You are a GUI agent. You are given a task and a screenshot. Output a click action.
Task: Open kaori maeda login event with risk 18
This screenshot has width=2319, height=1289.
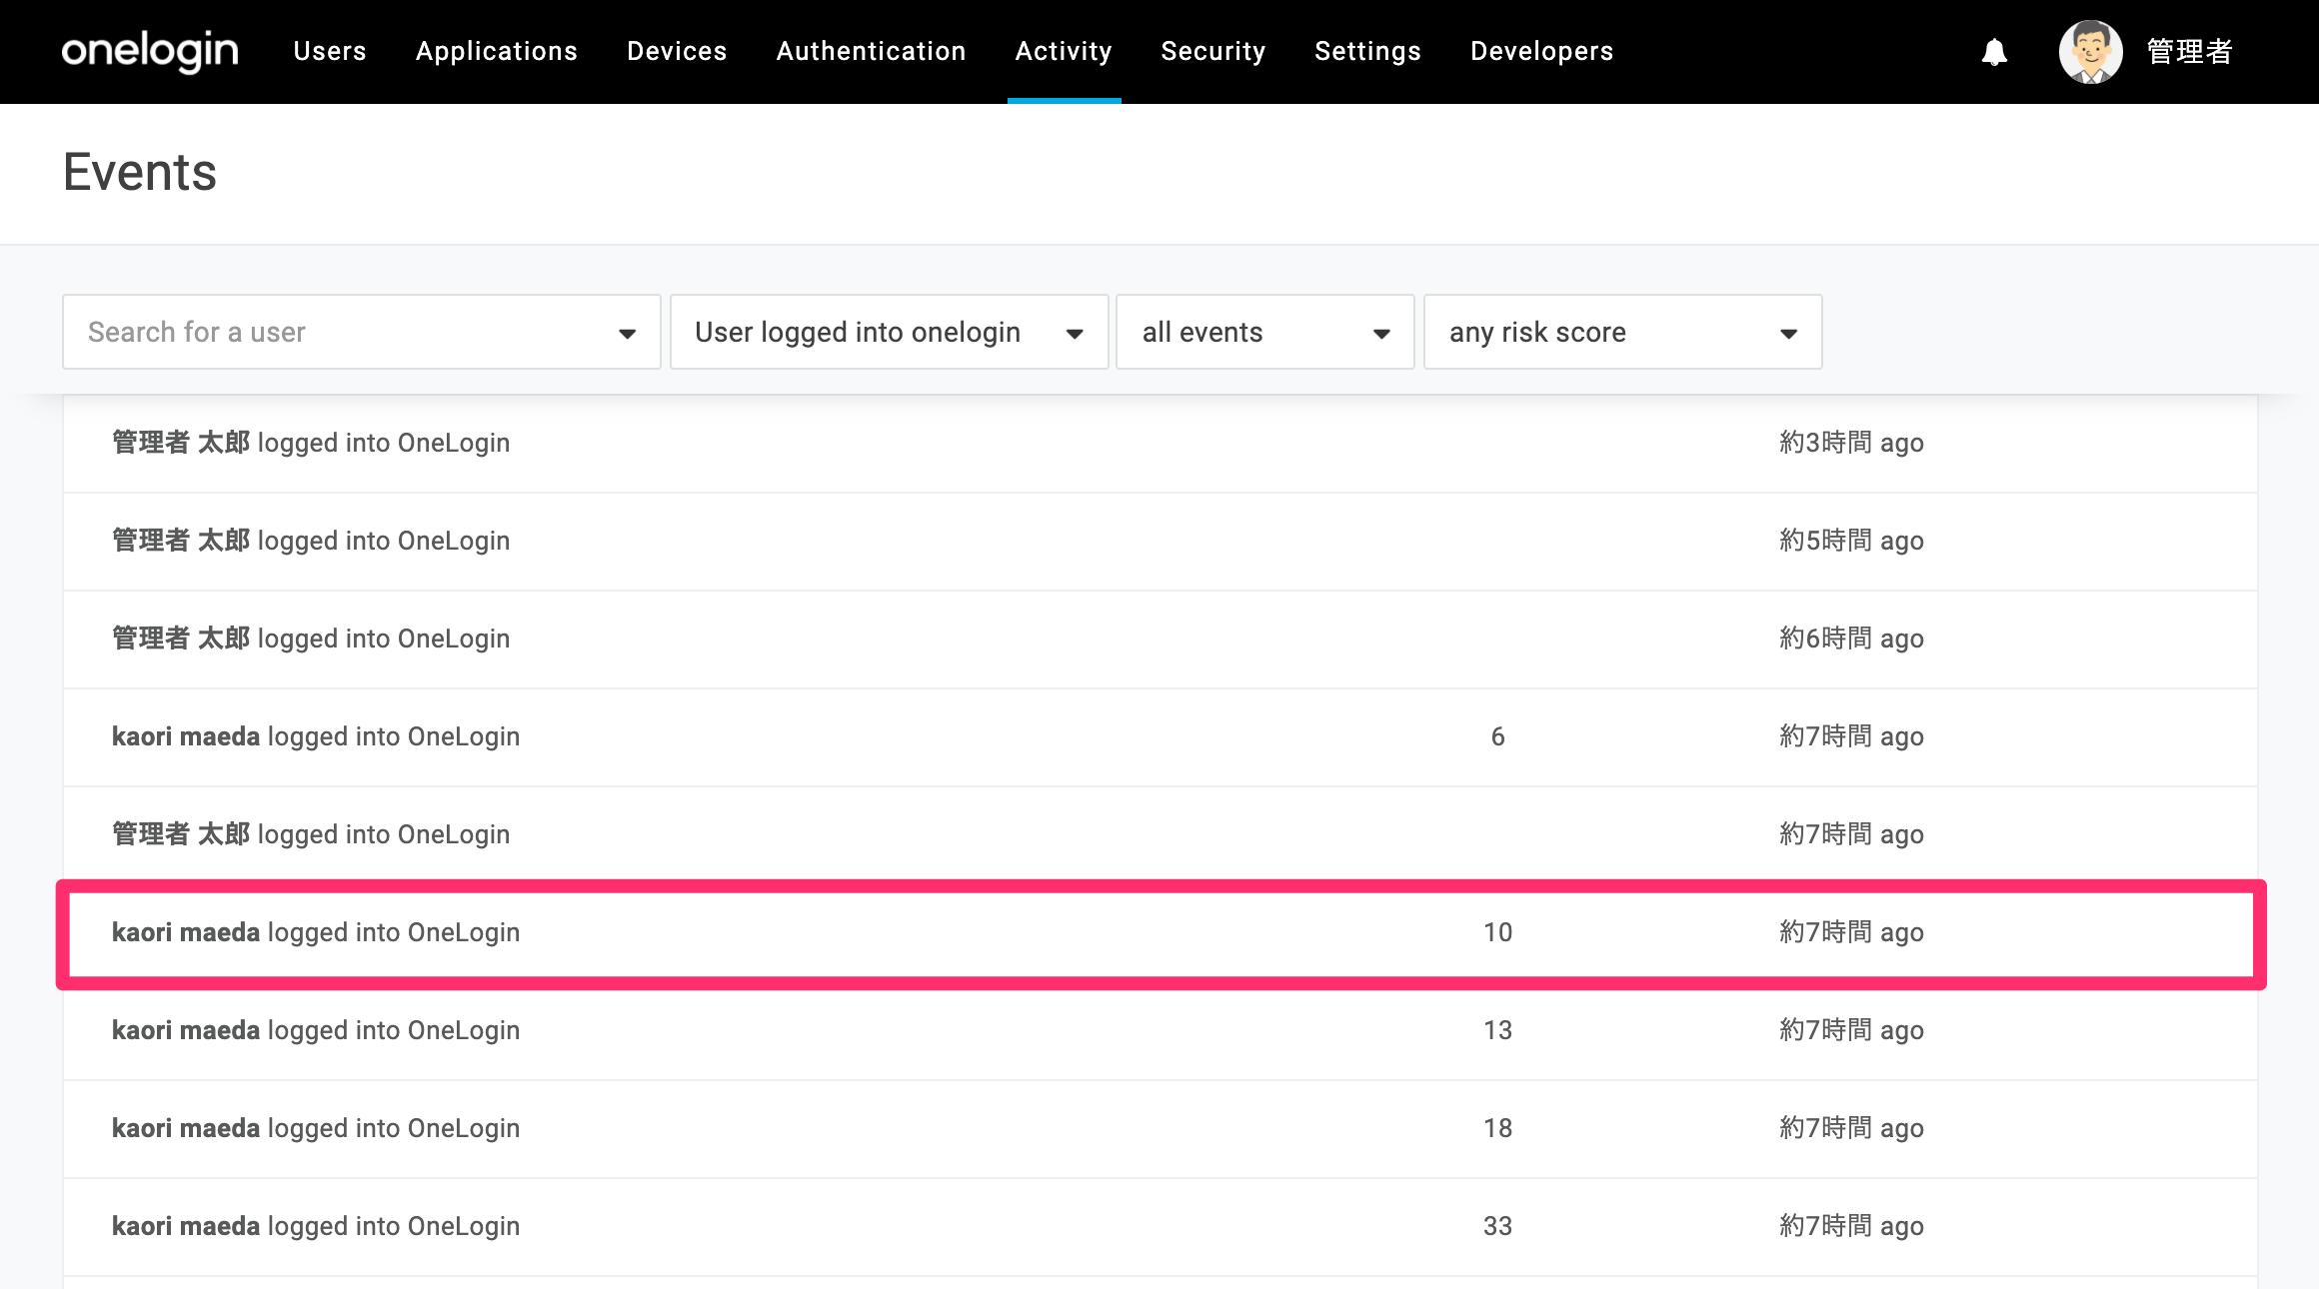(1159, 1128)
